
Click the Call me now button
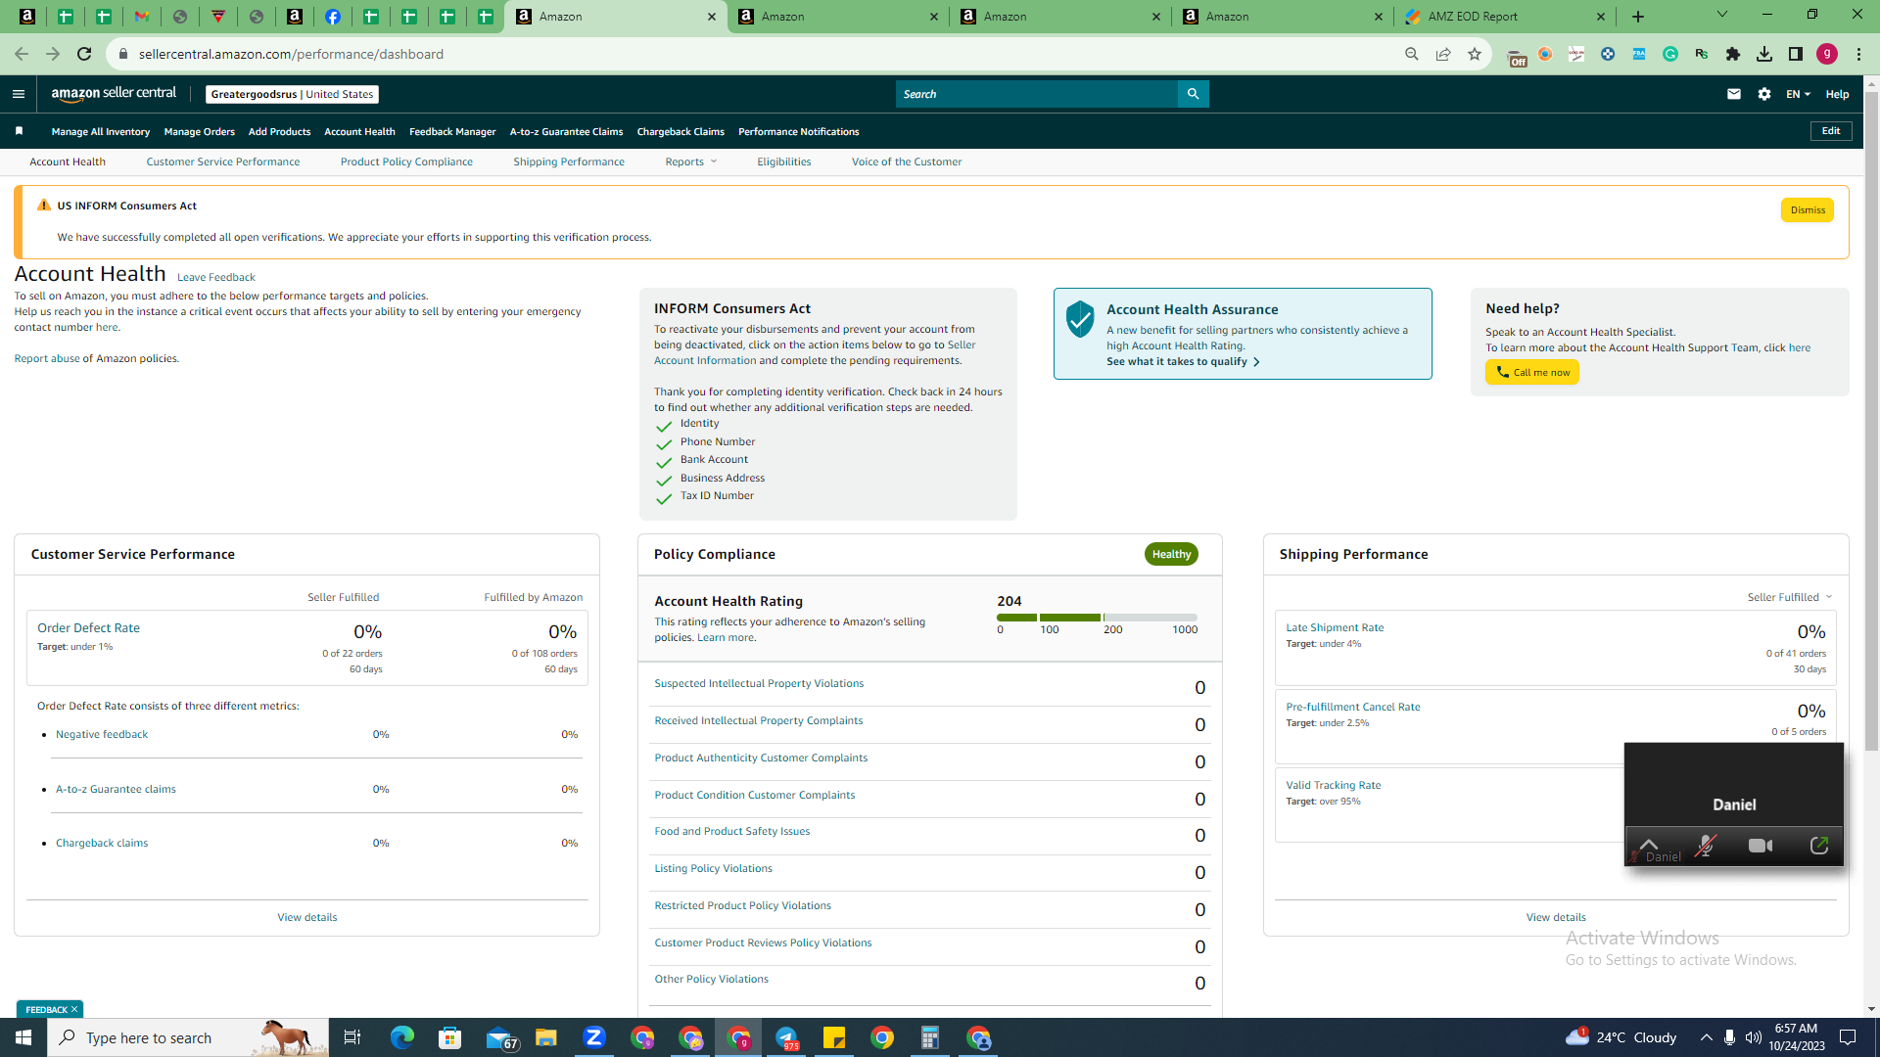[x=1532, y=372]
